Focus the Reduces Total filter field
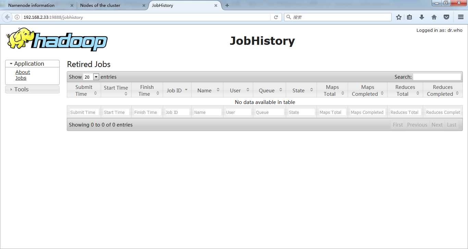The height and width of the screenshot is (249, 468). click(405, 112)
